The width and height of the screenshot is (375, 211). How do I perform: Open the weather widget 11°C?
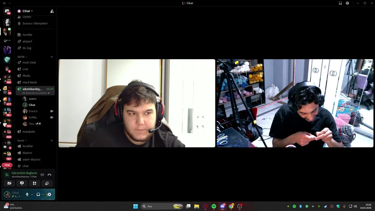click(x=13, y=206)
